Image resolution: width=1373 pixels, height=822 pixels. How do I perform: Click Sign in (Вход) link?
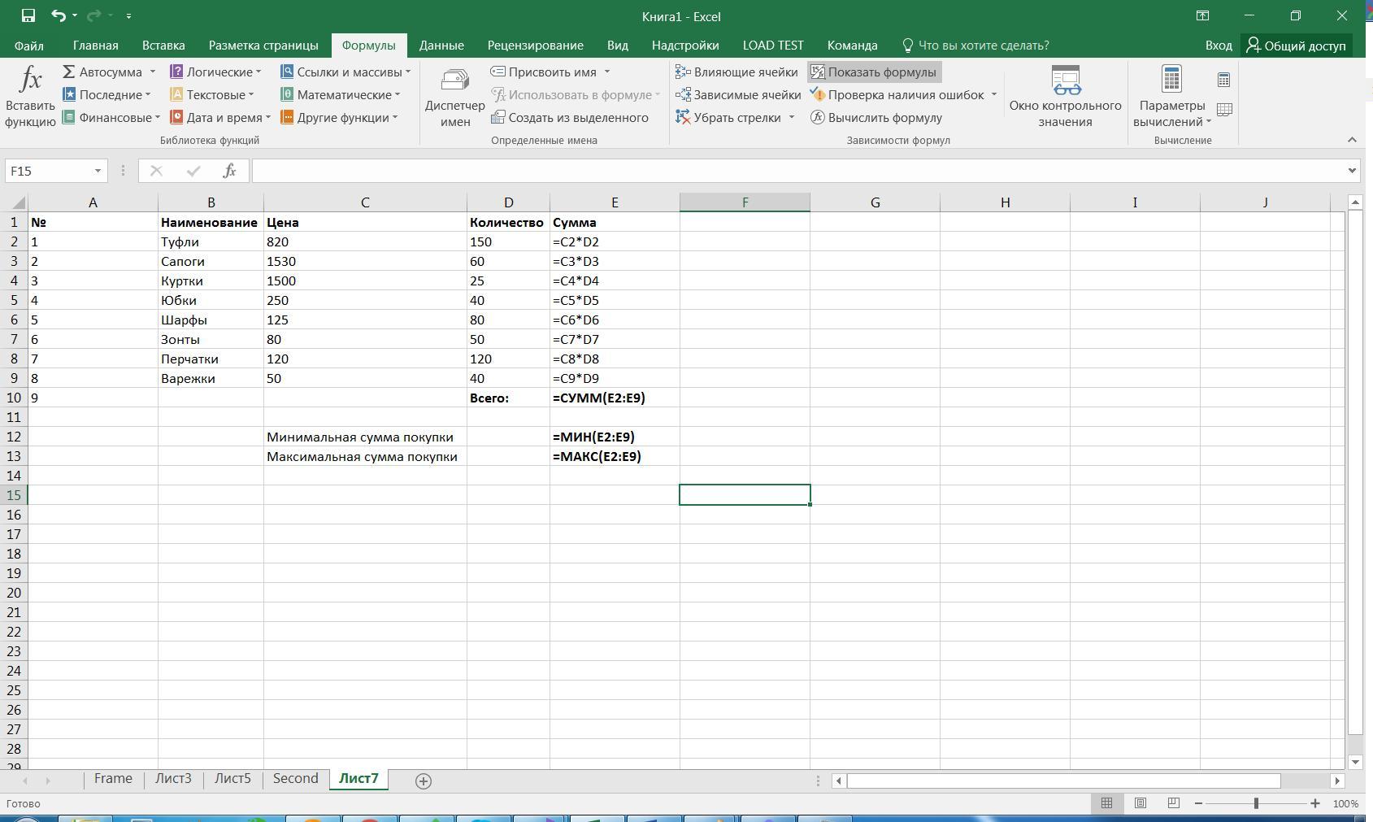[x=1218, y=46]
